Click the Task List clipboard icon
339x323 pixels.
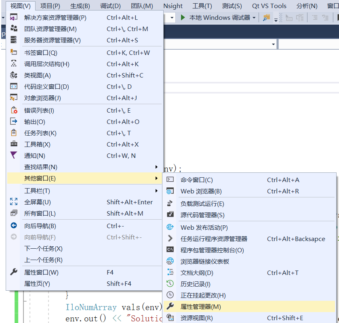14,132
